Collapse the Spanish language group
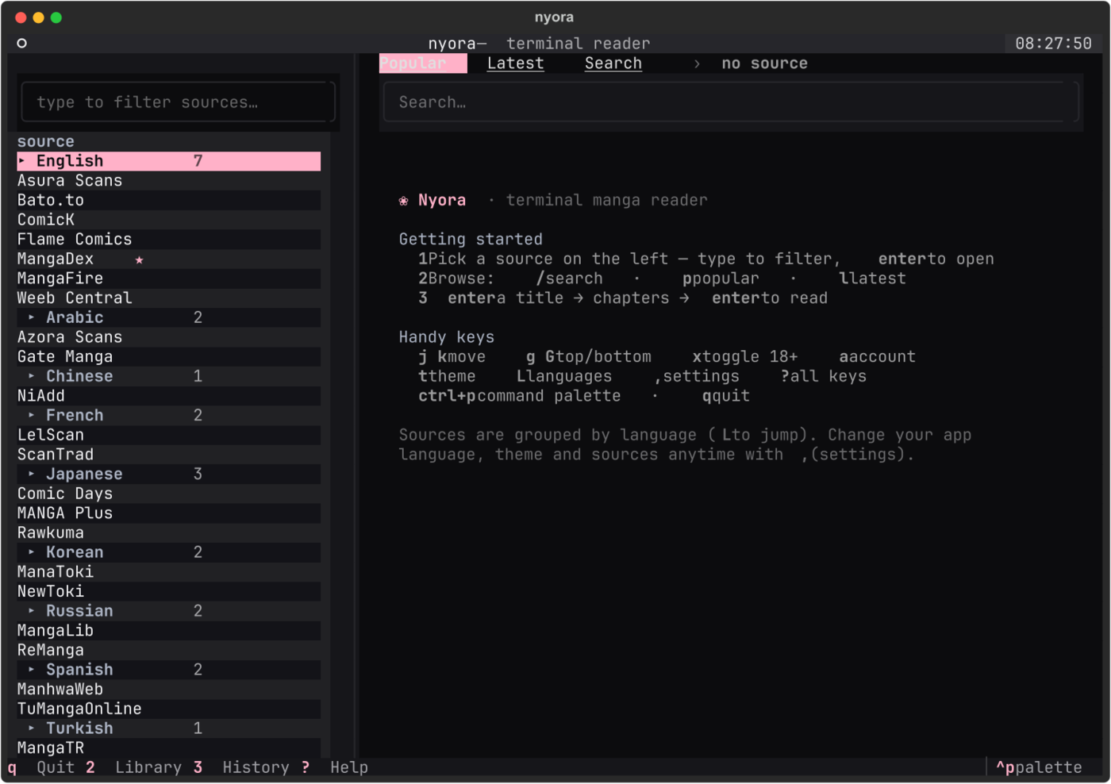The image size is (1111, 784). pos(169,670)
